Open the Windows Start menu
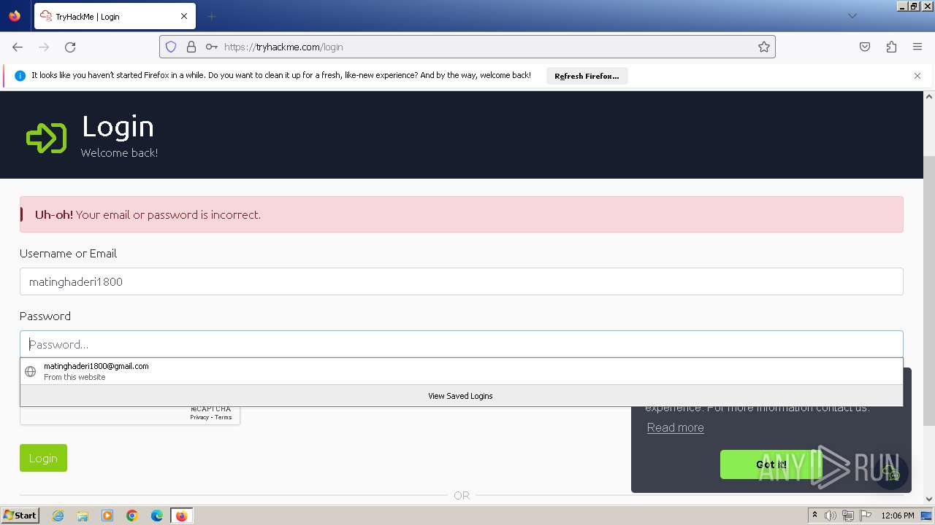The width and height of the screenshot is (935, 525). coord(20,515)
